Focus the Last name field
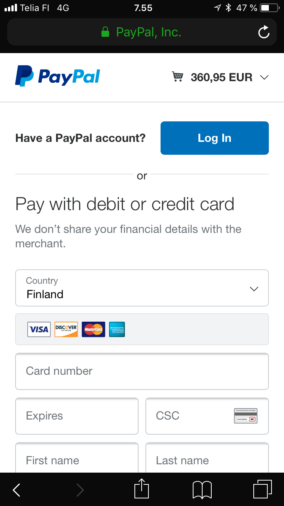This screenshot has width=284, height=506. [207, 458]
